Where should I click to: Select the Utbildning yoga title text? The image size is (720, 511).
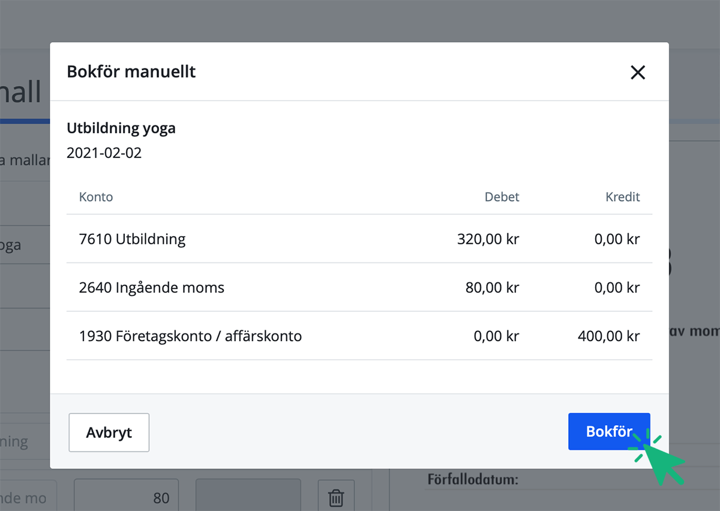tap(121, 128)
